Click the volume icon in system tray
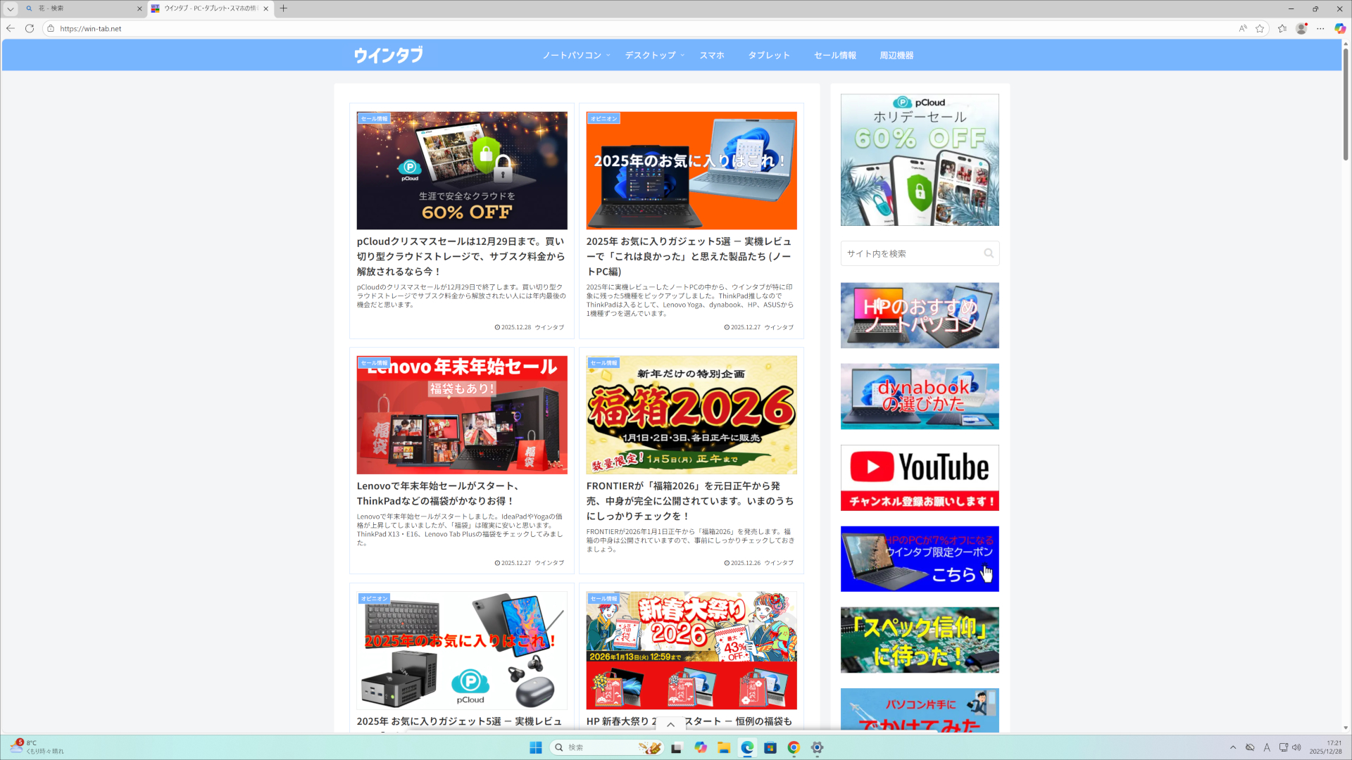 pos(1300,747)
